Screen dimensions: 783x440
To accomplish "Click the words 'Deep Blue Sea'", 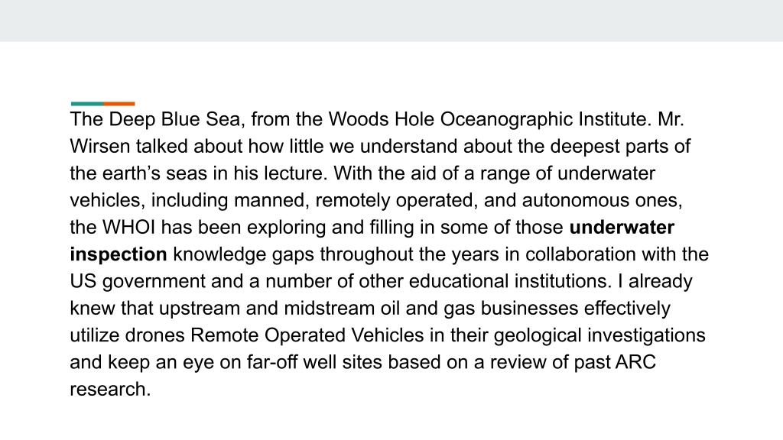I will click(x=174, y=120).
